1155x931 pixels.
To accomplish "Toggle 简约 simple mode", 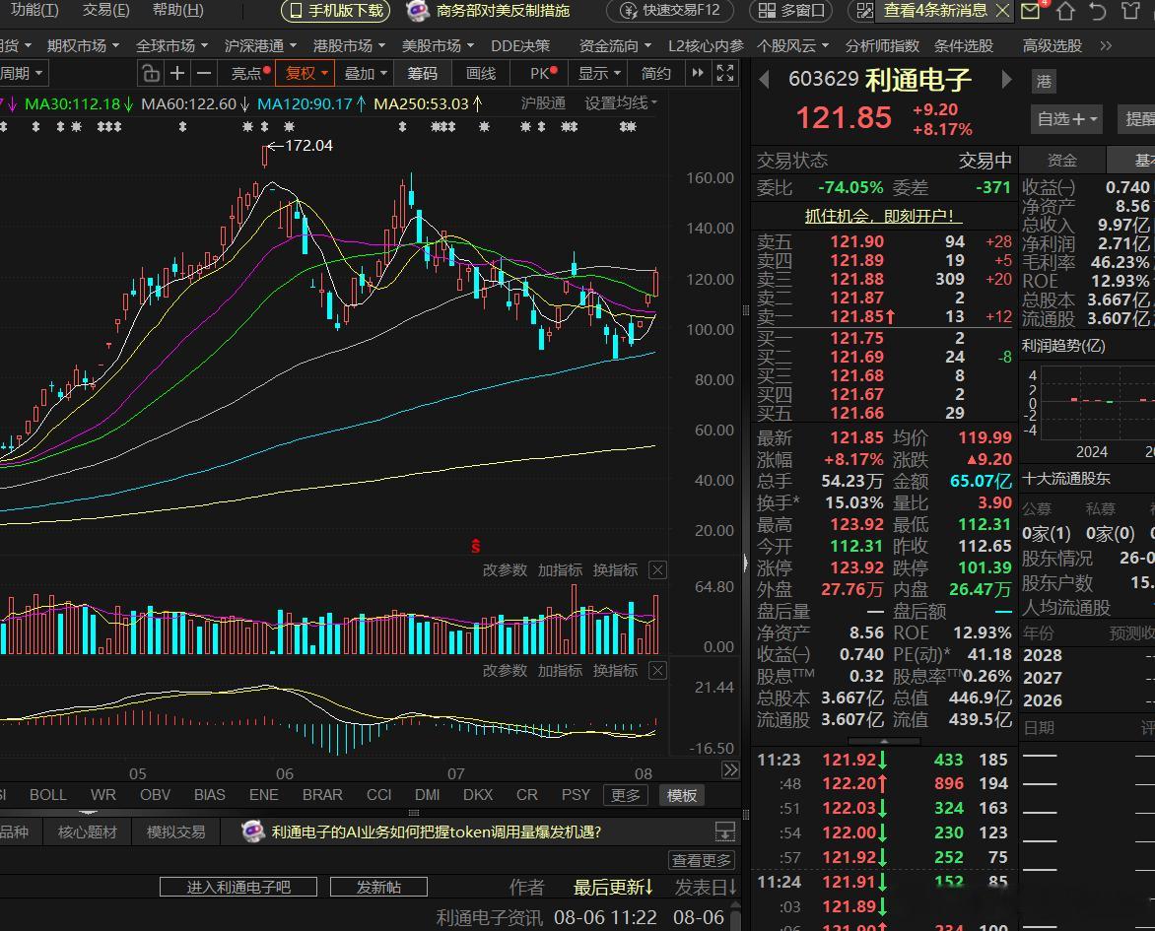I will [x=655, y=74].
